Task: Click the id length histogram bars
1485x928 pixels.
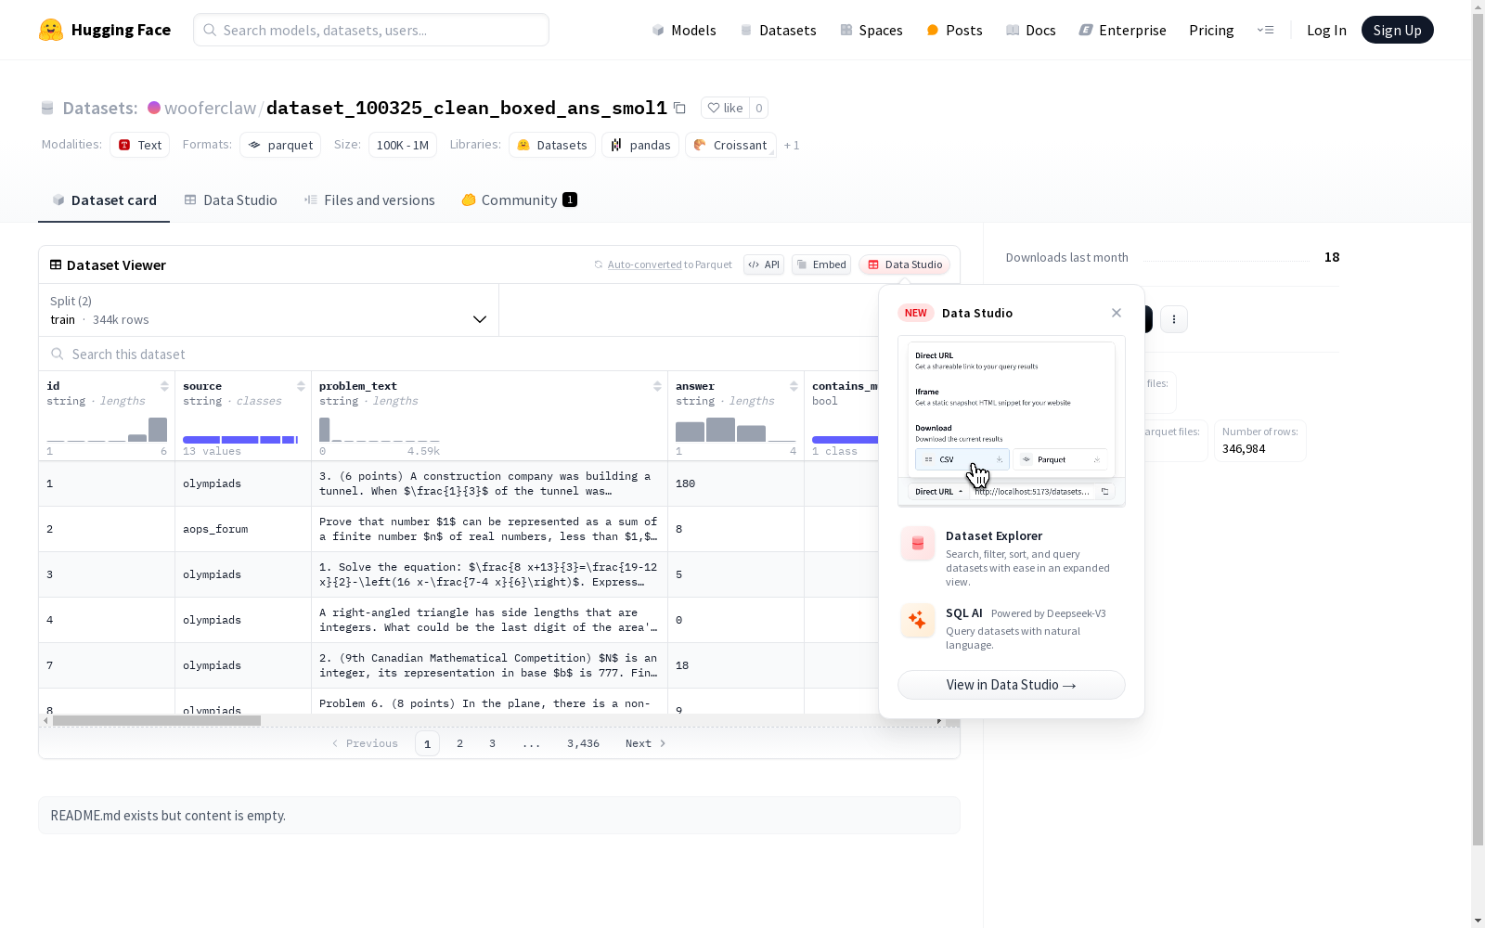Action: coord(107,430)
